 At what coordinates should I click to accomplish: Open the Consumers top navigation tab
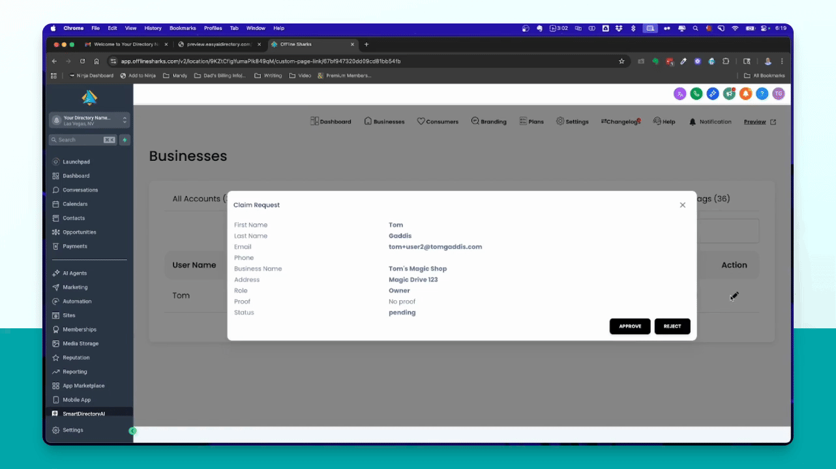pyautogui.click(x=438, y=122)
